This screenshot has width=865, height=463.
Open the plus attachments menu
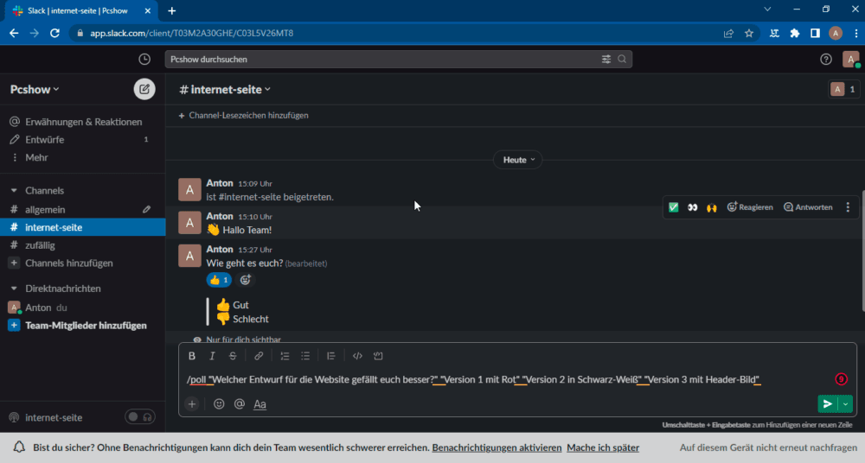192,404
